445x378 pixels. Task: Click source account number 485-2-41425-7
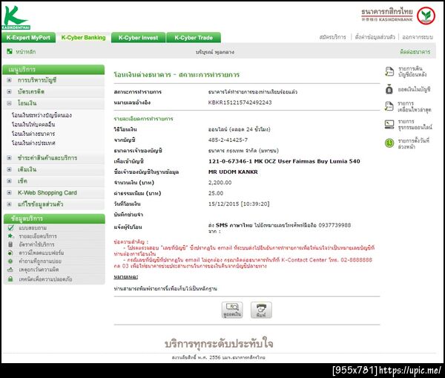click(x=228, y=140)
